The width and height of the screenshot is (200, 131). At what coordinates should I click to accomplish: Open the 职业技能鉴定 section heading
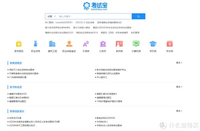point(17,111)
